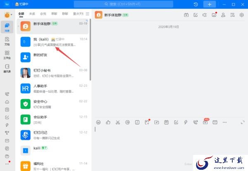Click the mail envelope icon in input toolbar
The width and height of the screenshot is (248, 171).
(x=215, y=122)
